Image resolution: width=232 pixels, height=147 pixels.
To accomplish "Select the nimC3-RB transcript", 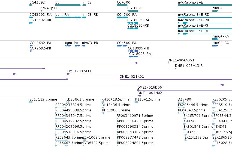I will (x=90, y=15).
